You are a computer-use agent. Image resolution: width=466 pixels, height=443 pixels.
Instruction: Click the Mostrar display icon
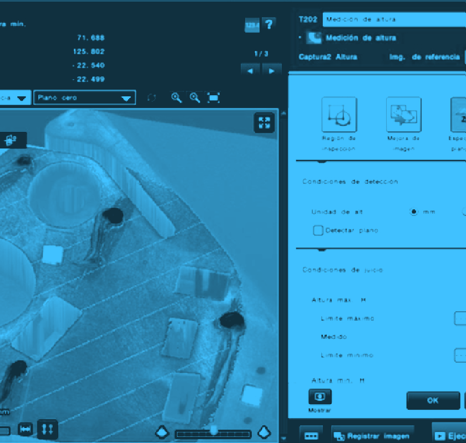(x=320, y=397)
